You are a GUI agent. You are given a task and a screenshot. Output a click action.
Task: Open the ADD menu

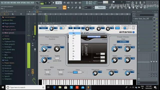8,3
